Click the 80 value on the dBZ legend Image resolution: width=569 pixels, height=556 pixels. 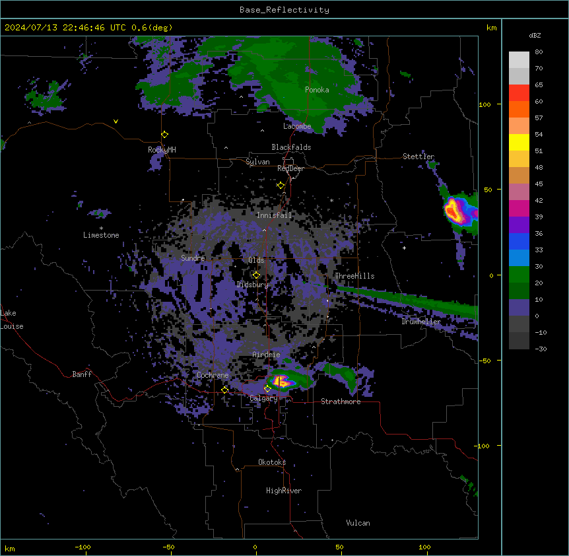coord(539,52)
